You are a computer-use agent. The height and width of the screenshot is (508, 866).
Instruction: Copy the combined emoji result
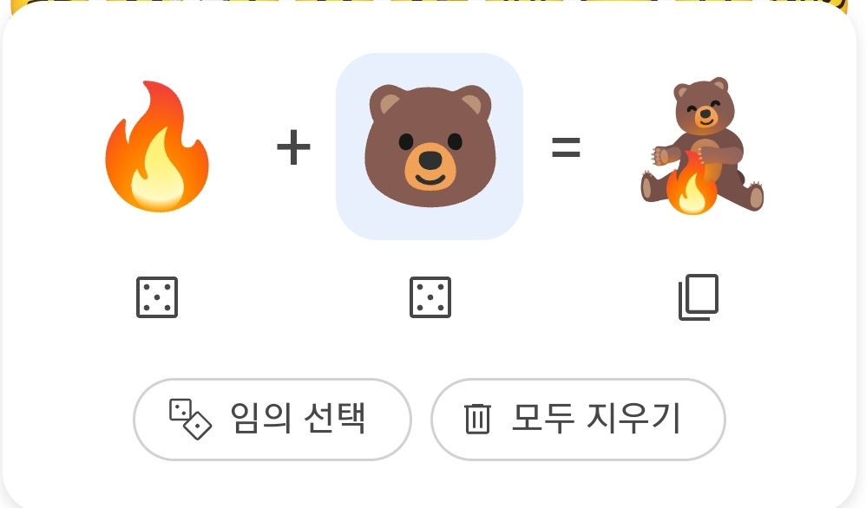[x=699, y=297]
